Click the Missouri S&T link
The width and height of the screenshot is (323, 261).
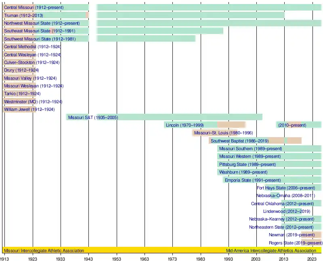coord(81,117)
